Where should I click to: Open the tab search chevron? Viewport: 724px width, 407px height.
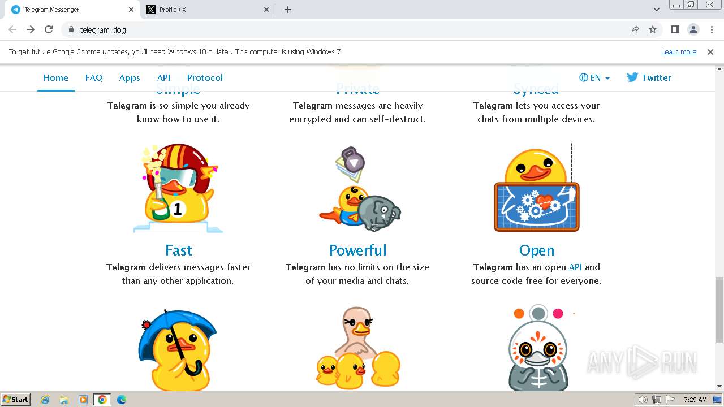click(x=657, y=10)
